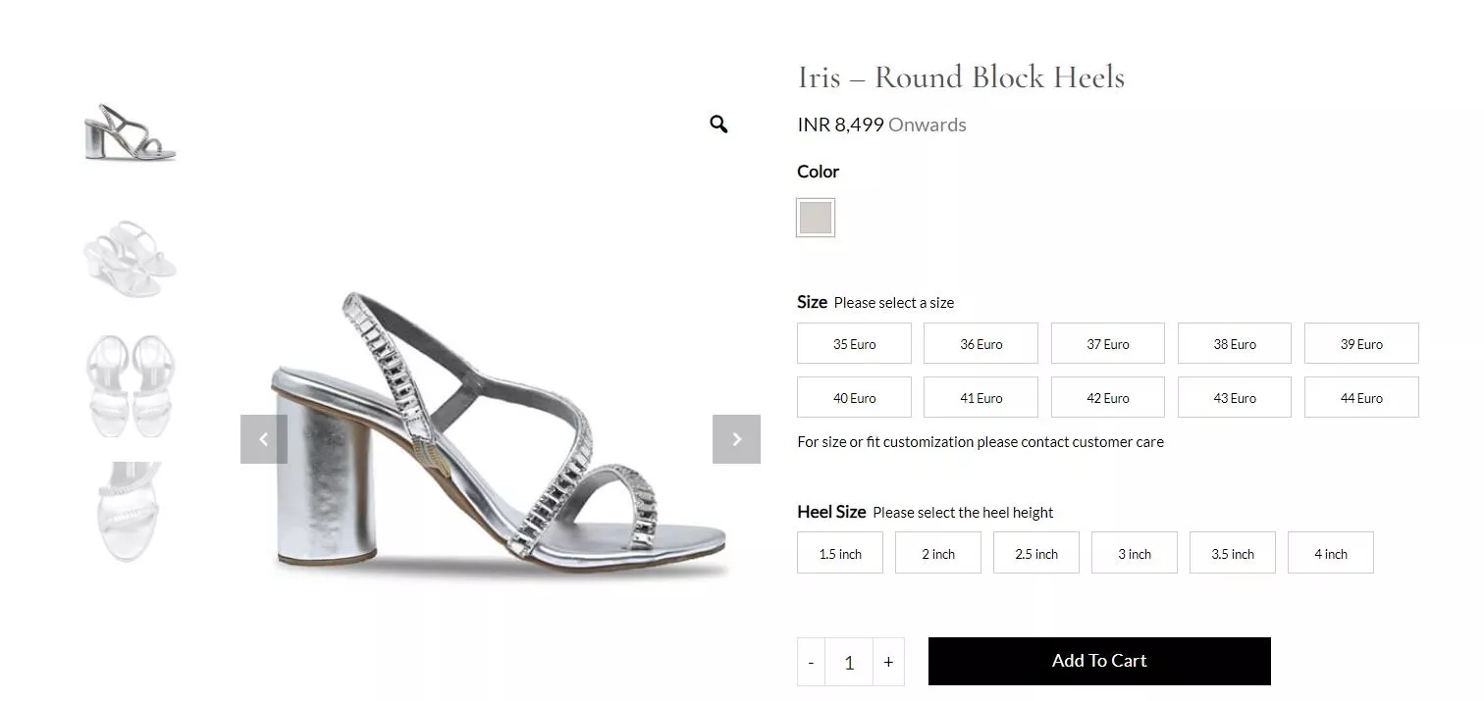Decrease quantity with minus button
This screenshot has height=701, width=1484.
coord(811,662)
